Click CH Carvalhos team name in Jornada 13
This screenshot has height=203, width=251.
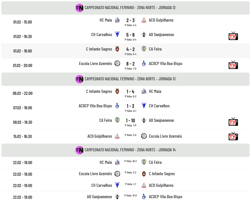point(159,106)
